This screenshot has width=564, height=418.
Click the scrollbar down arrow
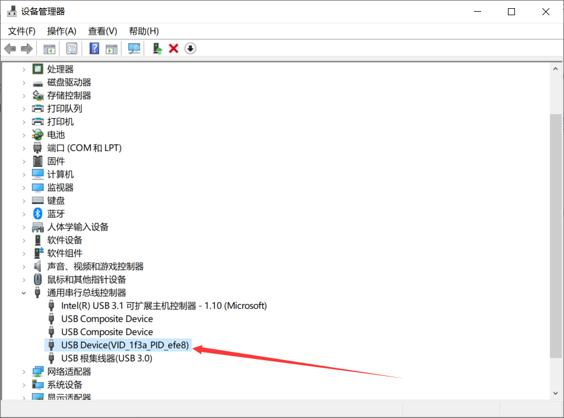(555, 393)
